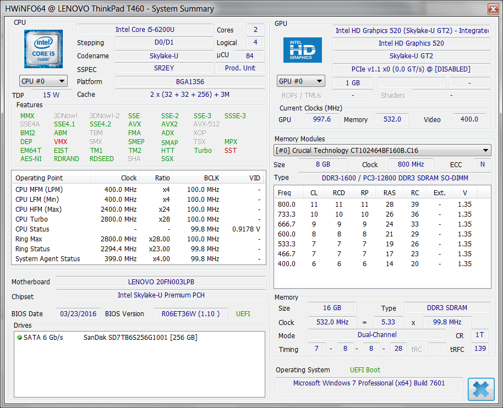Click the AES-NI feature flag
Image resolution: width=503 pixels, height=408 pixels.
coord(31,159)
